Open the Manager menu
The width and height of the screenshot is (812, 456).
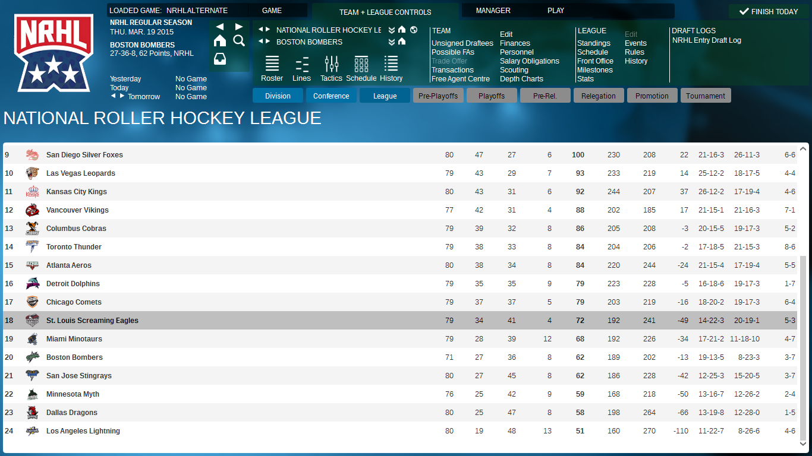pos(493,11)
